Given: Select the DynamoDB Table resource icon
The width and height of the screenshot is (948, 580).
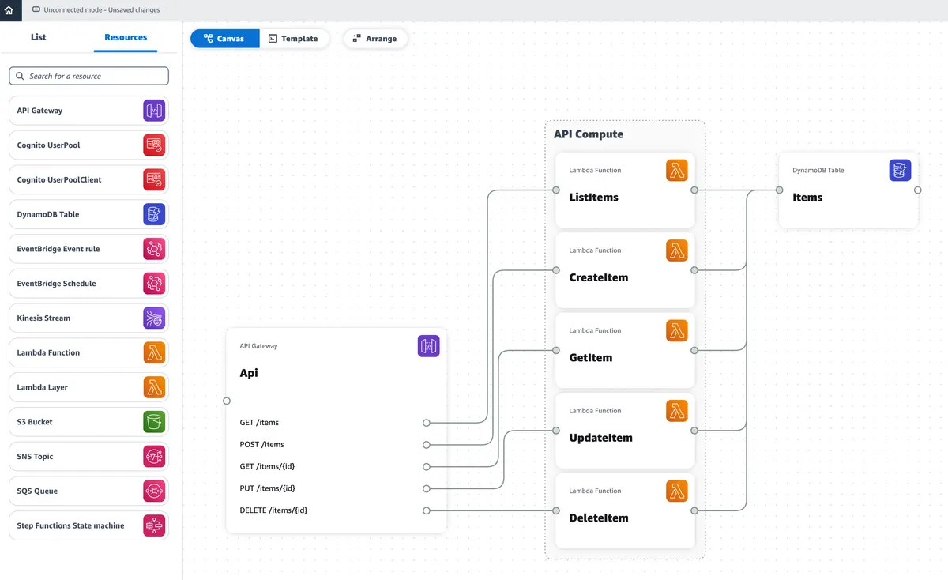Looking at the screenshot, I should coord(155,213).
